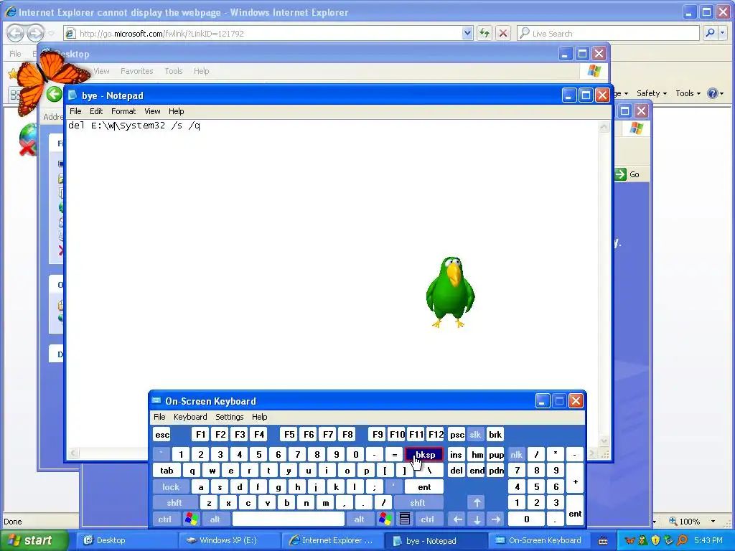
Task: Click the psc print screen key
Action: click(457, 434)
